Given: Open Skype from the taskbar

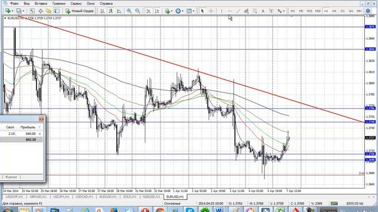Looking at the screenshot, I should point(190,210).
